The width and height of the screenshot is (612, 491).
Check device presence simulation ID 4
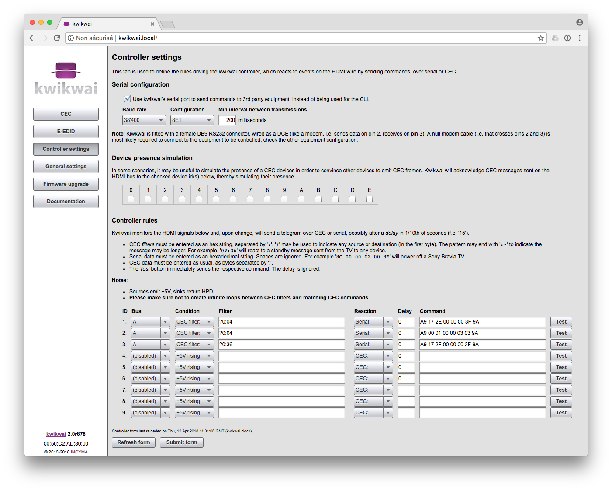click(199, 199)
